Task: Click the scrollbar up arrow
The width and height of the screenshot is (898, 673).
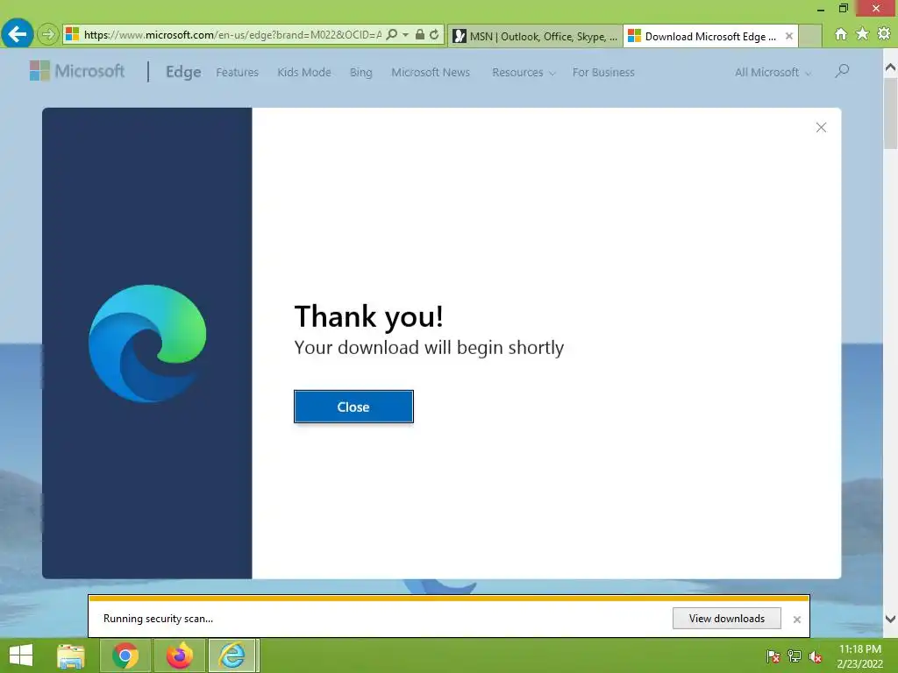Action: 890,67
